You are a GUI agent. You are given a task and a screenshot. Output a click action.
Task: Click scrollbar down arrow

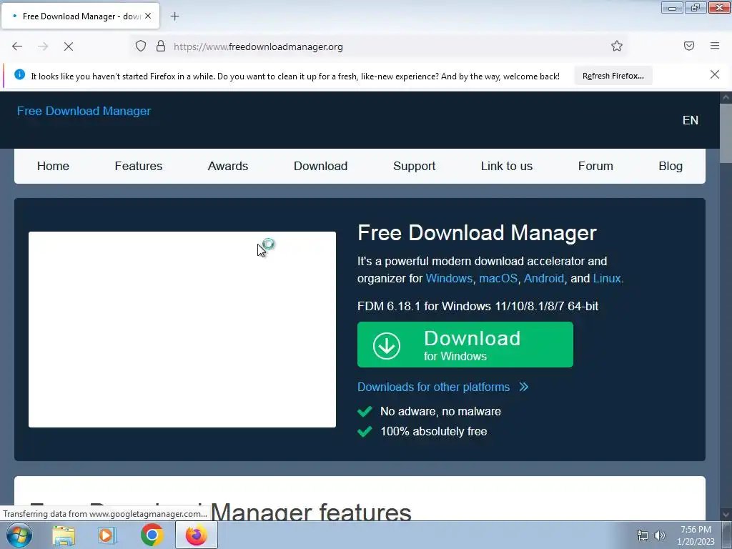pyautogui.click(x=726, y=515)
